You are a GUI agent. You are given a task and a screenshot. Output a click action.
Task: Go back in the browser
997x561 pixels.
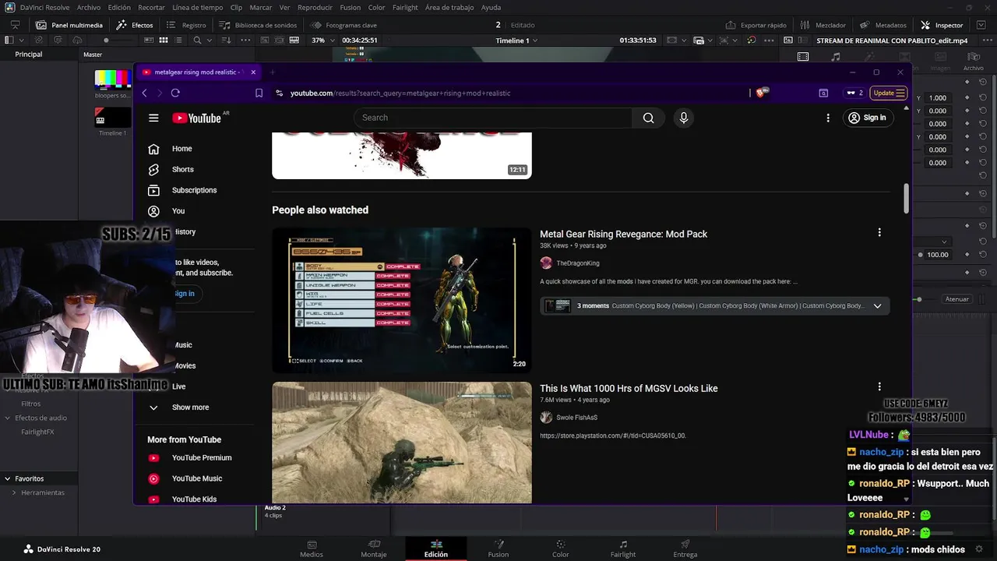(x=144, y=93)
